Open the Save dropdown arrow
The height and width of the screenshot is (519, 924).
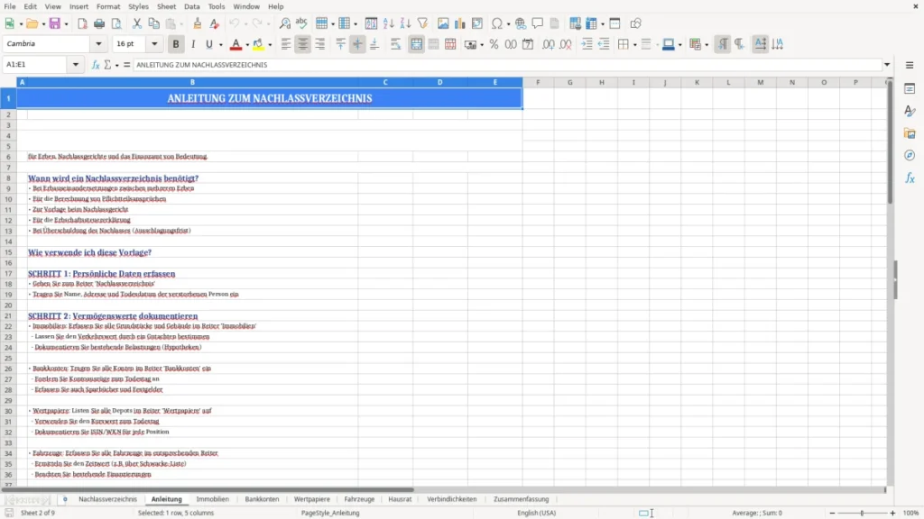pos(66,24)
